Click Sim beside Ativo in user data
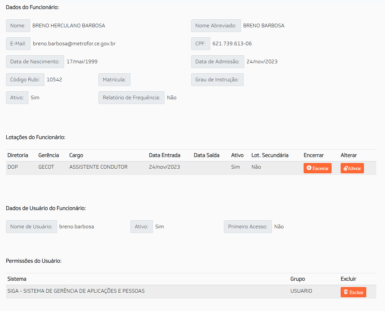This screenshot has width=385, height=311. click(x=159, y=227)
